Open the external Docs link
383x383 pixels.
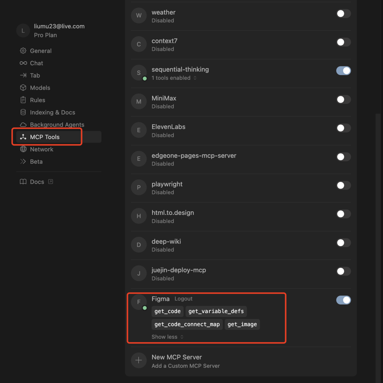tap(37, 182)
